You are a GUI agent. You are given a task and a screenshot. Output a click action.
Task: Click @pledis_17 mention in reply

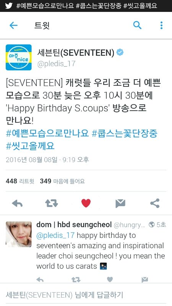tap(55, 235)
